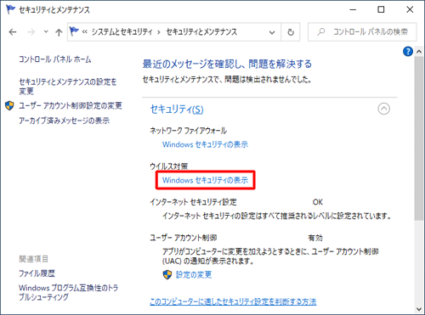
Task: Open ユーザー アカウント制御設定の変更 link
Action: click(71, 105)
